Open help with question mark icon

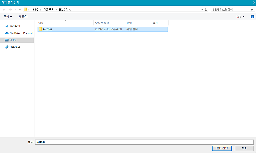pos(252,17)
